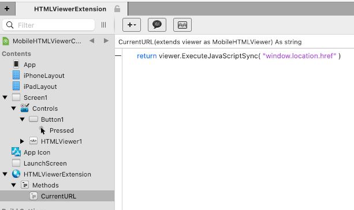Viewport: 354px width, 210px height.
Task: Click viewer.ExecuteJavaScriptSync in code
Action: tap(208, 56)
